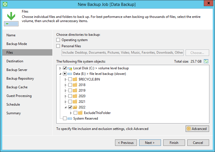Expand the 2019 folder node
This screenshot has width=215, height=152.
[x=66, y=91]
